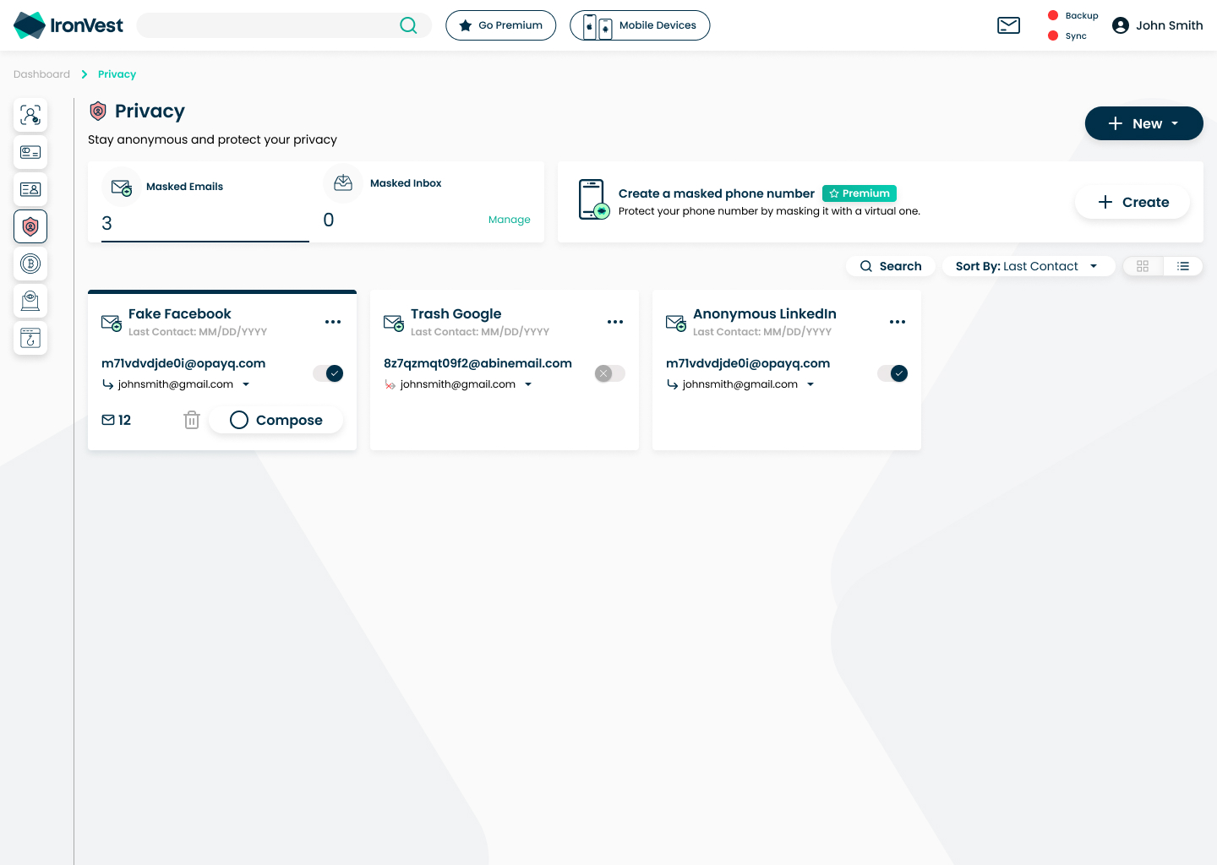The height and width of the screenshot is (865, 1217).
Task: Expand Fake Facebook forwarding address dropdown
Action: [x=246, y=384]
